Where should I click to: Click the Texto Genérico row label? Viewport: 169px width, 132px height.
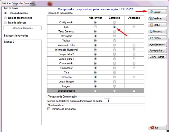66,31
